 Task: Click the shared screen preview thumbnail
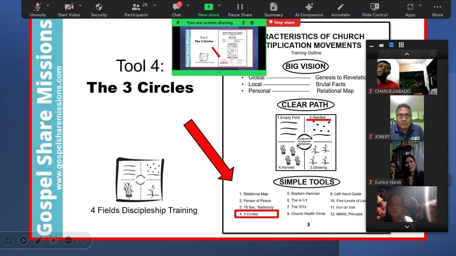219,48
